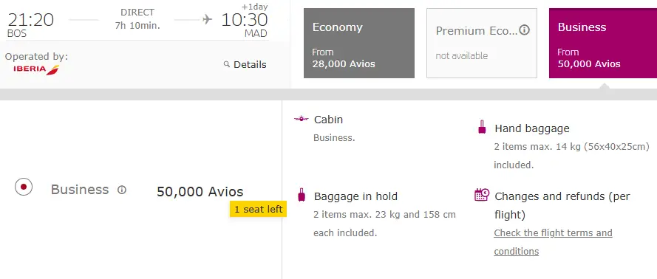The height and width of the screenshot is (279, 657).
Task: Click the 10:30 MAD arrival time
Action: [245, 24]
